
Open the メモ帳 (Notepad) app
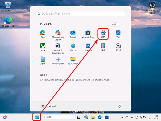point(43,60)
